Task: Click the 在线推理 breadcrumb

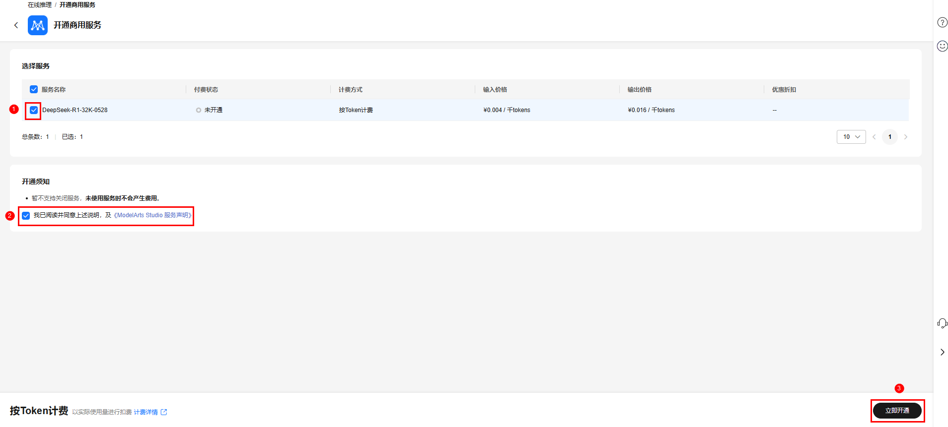Action: [x=40, y=4]
